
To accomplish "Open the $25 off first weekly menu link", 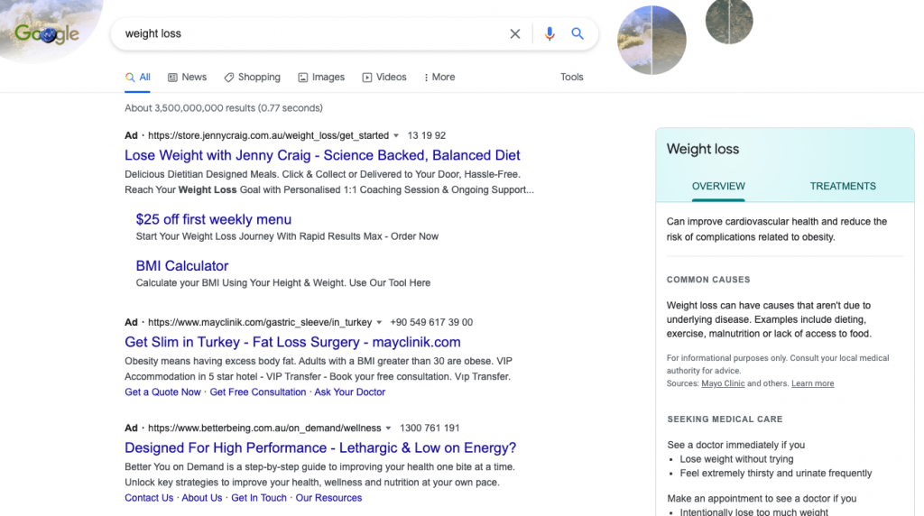I will (x=213, y=219).
